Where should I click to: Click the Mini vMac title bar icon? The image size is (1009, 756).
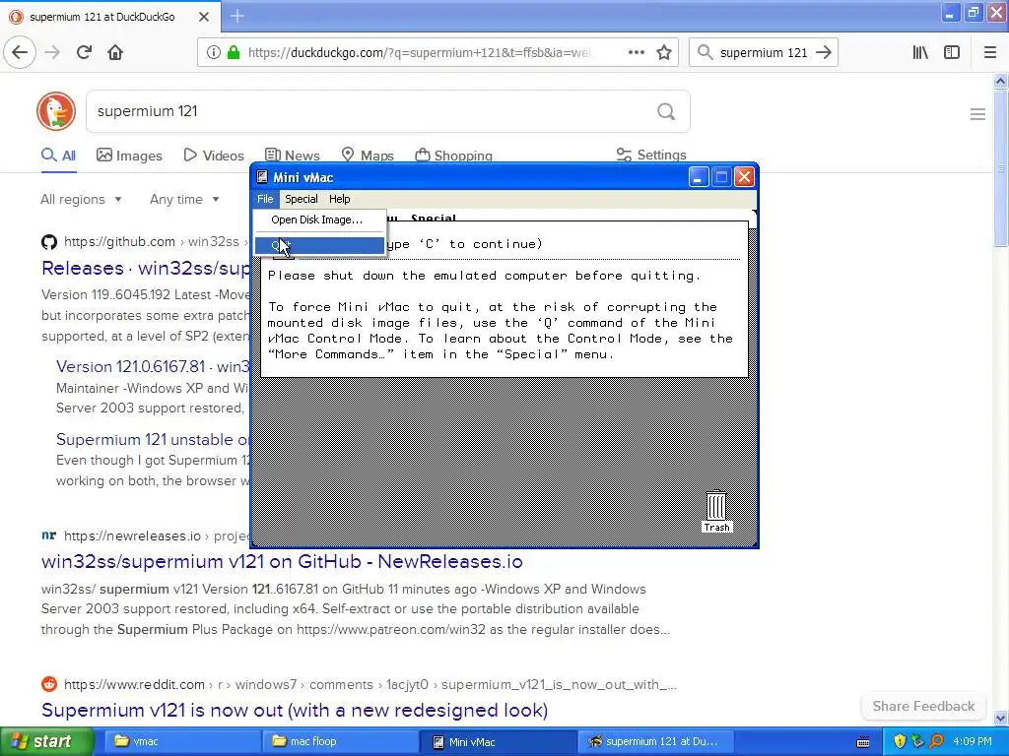coord(262,177)
